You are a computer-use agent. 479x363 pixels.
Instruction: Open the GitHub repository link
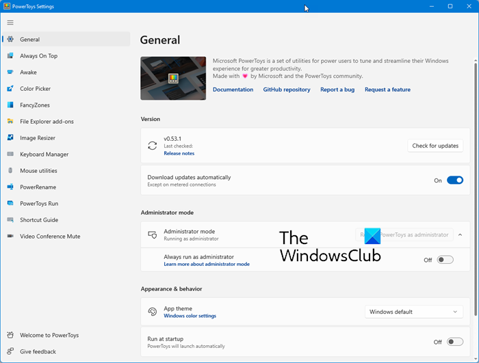[x=287, y=90]
